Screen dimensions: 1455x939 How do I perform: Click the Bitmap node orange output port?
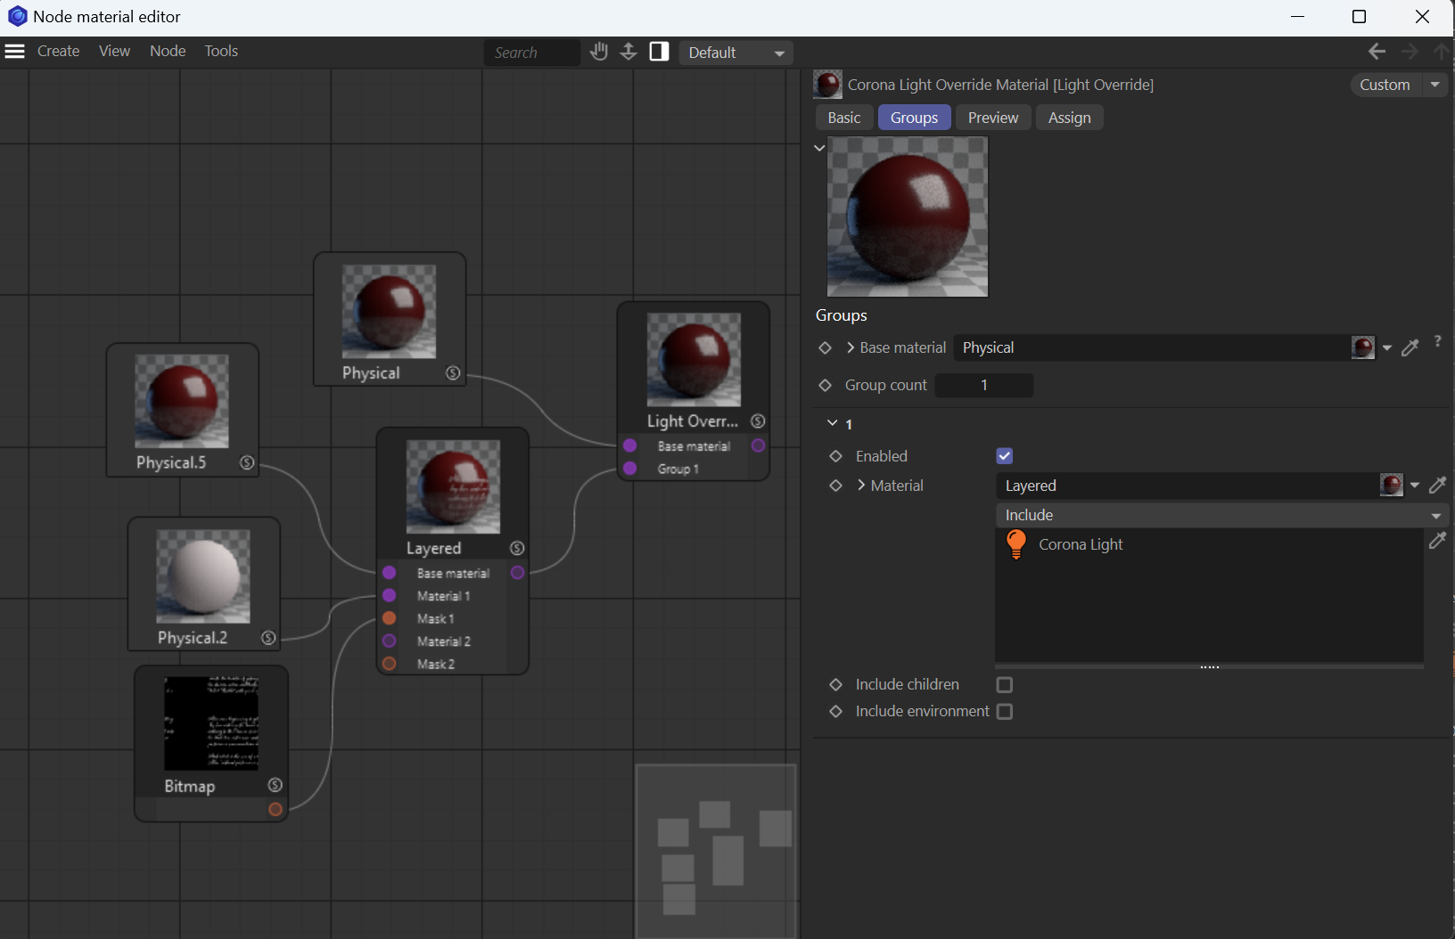pos(275,810)
